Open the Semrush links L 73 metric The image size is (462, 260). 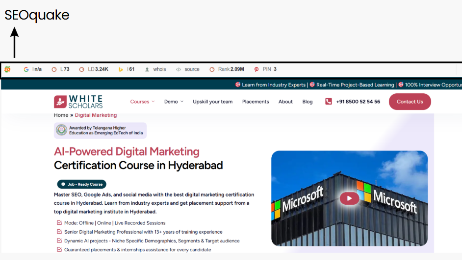(61, 69)
